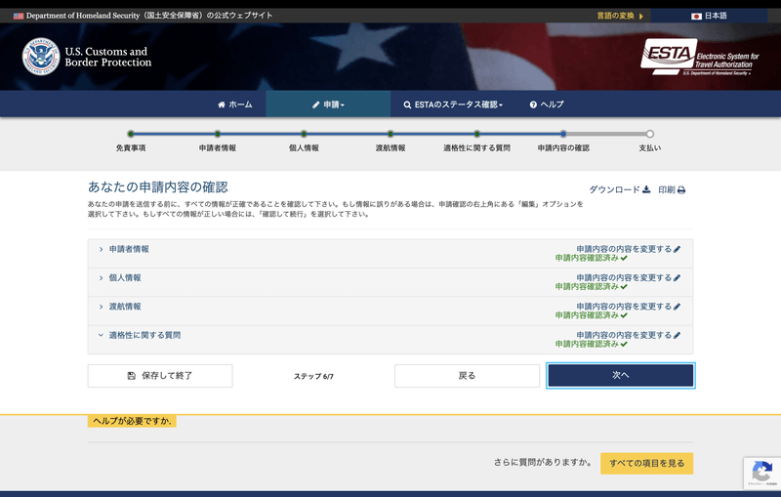This screenshot has width=781, height=497.
Task: Click the 申請者情報 progress step dot
Action: tap(217, 134)
